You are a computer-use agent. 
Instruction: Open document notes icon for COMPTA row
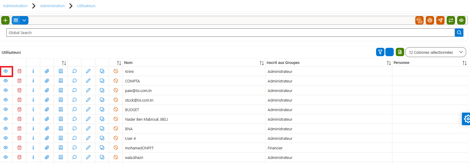coord(61,81)
